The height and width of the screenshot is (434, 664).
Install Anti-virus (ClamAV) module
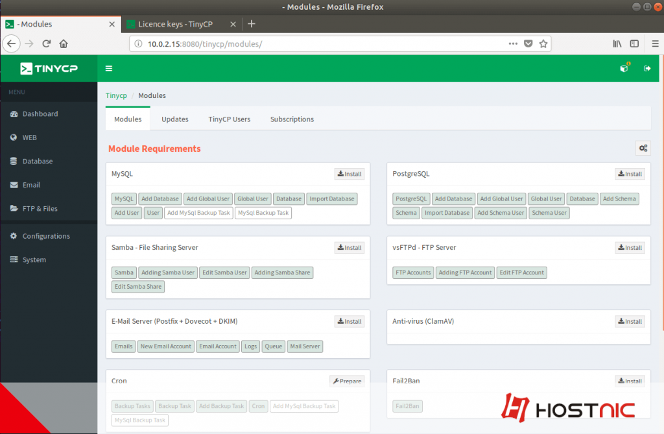pos(630,321)
